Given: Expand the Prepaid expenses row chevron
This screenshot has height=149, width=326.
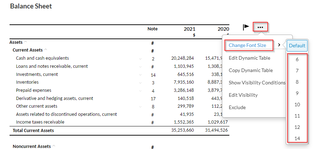Looking at the screenshot, I should 141,91.
